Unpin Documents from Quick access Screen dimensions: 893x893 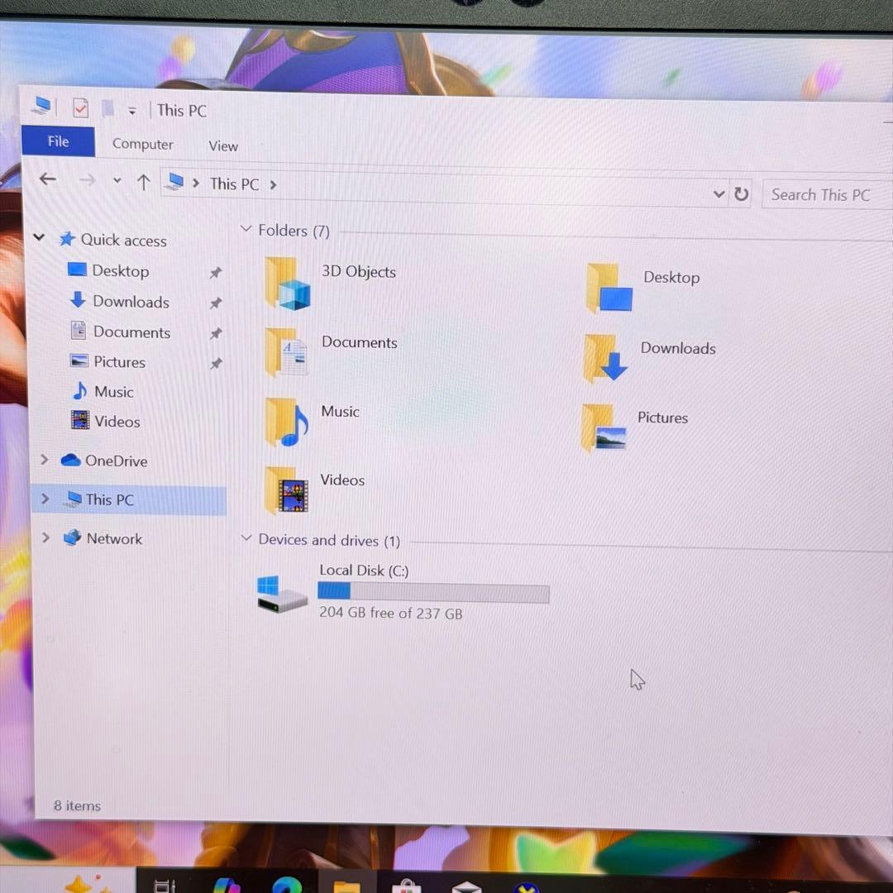point(215,332)
